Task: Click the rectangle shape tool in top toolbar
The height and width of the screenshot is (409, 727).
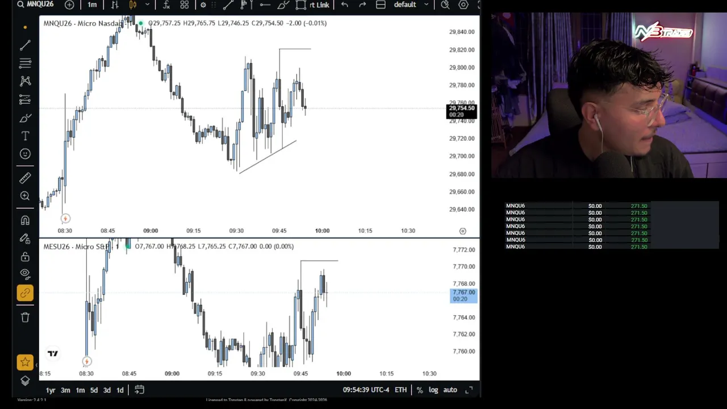Action: (301, 5)
